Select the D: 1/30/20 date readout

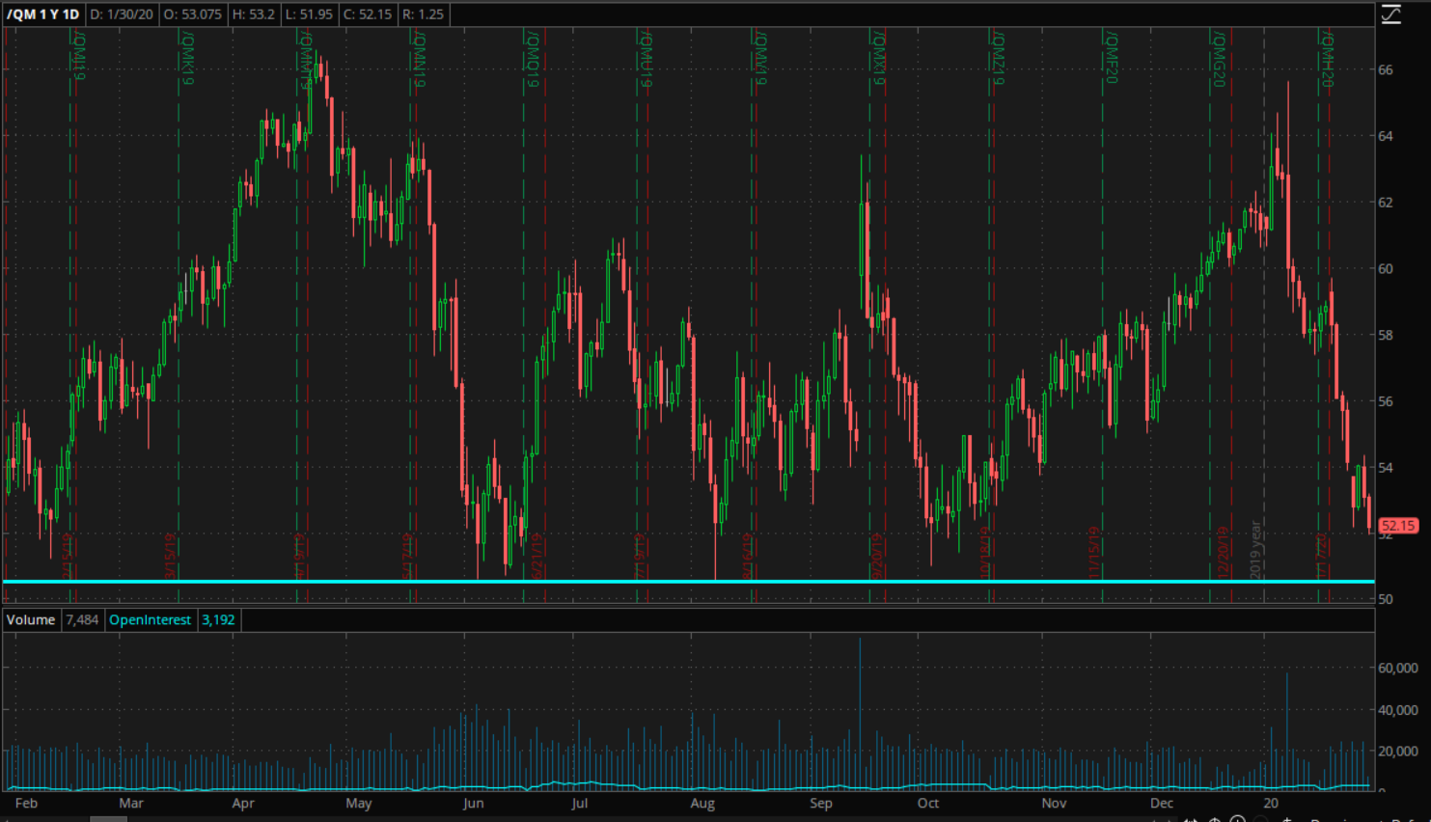(122, 14)
